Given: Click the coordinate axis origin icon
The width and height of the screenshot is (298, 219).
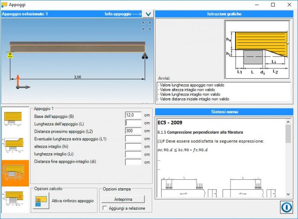Looking at the screenshot, I should (18, 84).
